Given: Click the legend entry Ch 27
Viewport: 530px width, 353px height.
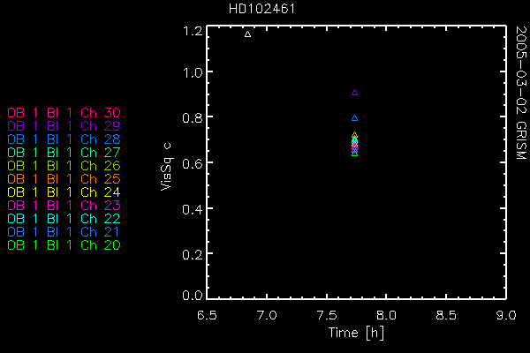Looking at the screenshot, I should (64, 153).
